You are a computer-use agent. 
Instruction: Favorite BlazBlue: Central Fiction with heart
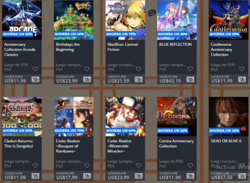(x=139, y=69)
